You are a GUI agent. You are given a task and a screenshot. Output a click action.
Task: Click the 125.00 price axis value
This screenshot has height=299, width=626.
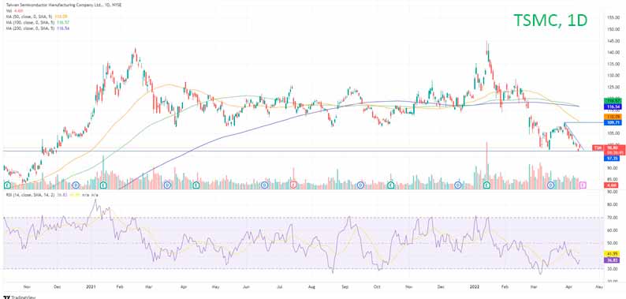coord(613,87)
